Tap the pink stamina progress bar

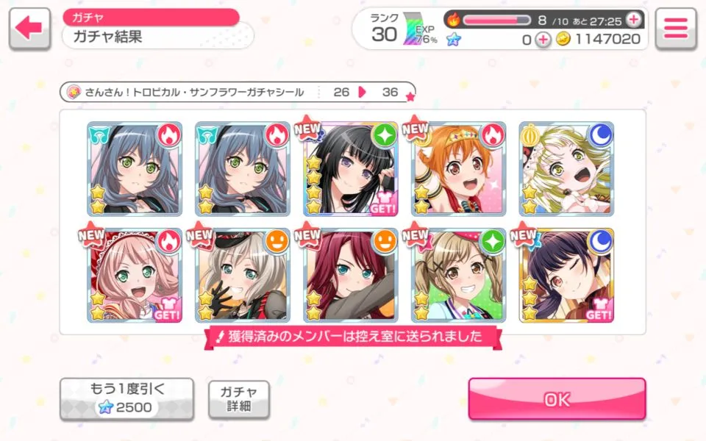pyautogui.click(x=497, y=21)
